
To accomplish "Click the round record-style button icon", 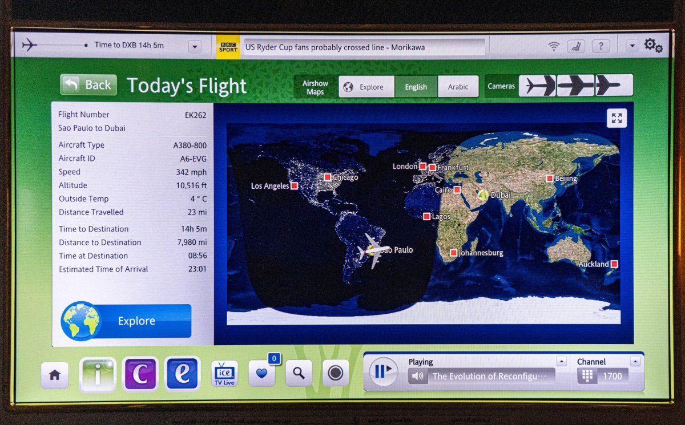I will click(x=336, y=374).
